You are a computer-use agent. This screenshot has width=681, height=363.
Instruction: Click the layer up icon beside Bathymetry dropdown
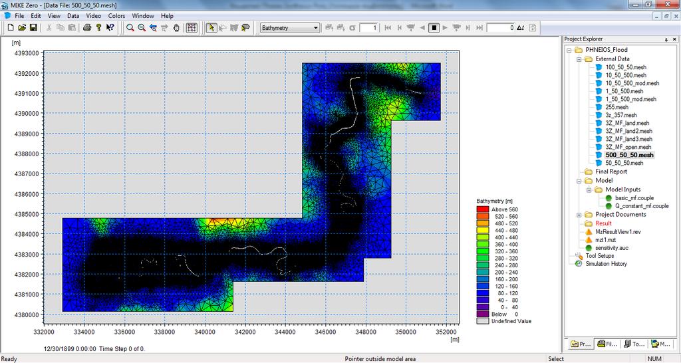329,28
